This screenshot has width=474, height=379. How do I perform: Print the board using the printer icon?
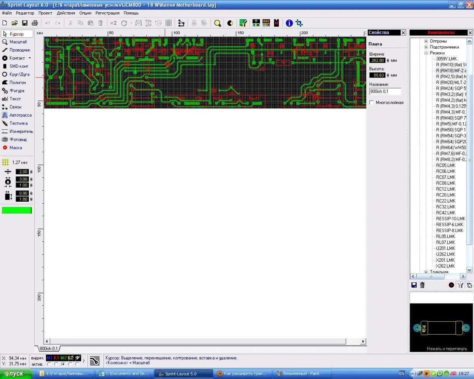(x=35, y=23)
